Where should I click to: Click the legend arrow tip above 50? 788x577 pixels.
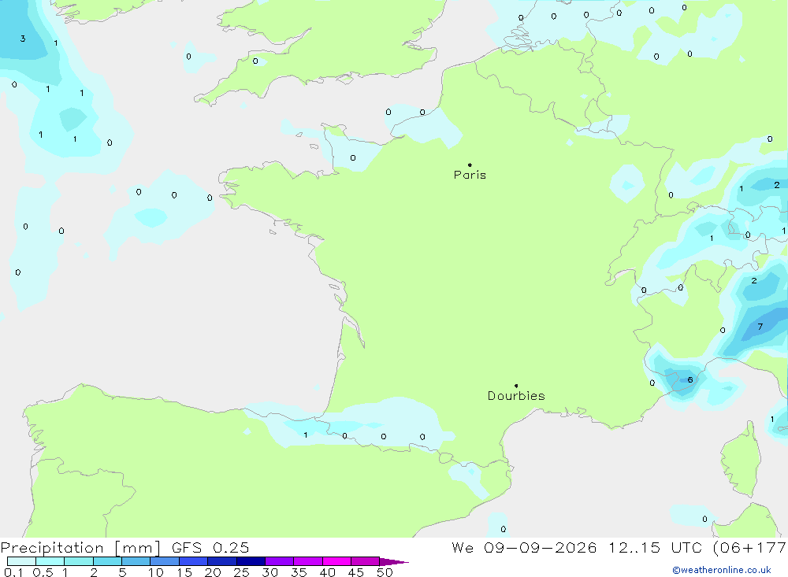point(394,561)
